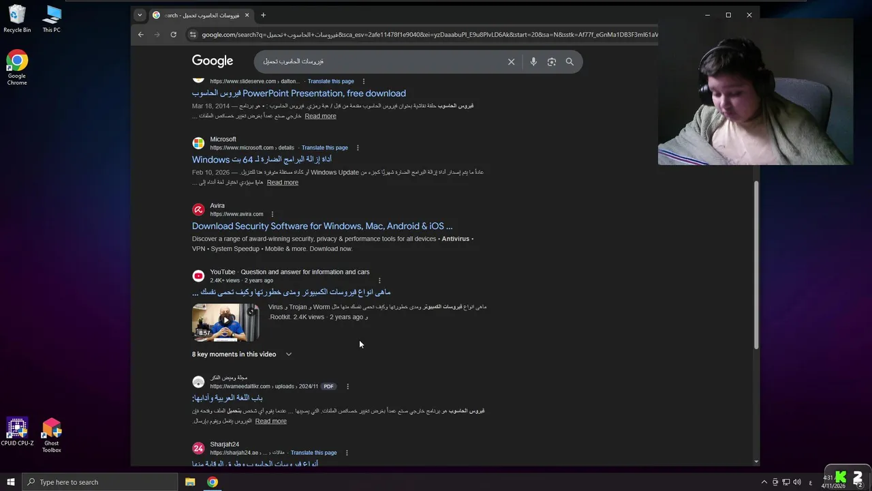This screenshot has width=872, height=491.
Task: Open more options for Microsoft result
Action: pyautogui.click(x=358, y=147)
